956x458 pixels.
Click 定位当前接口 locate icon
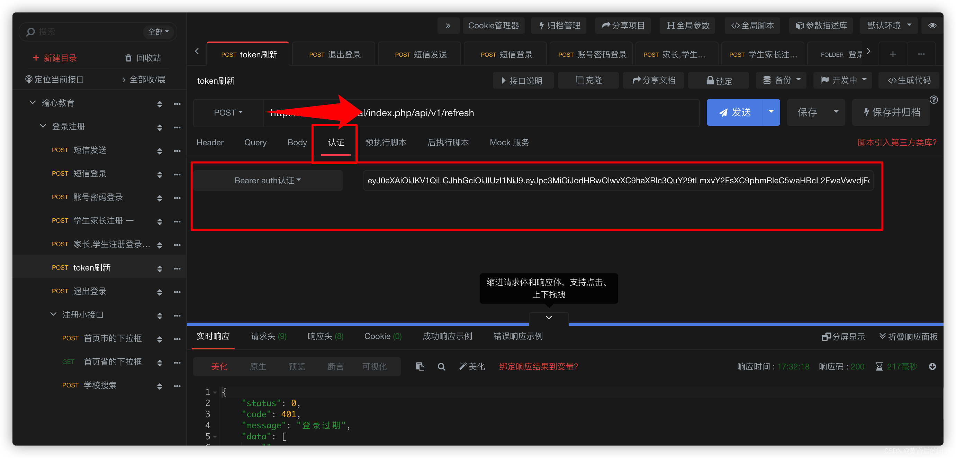29,79
